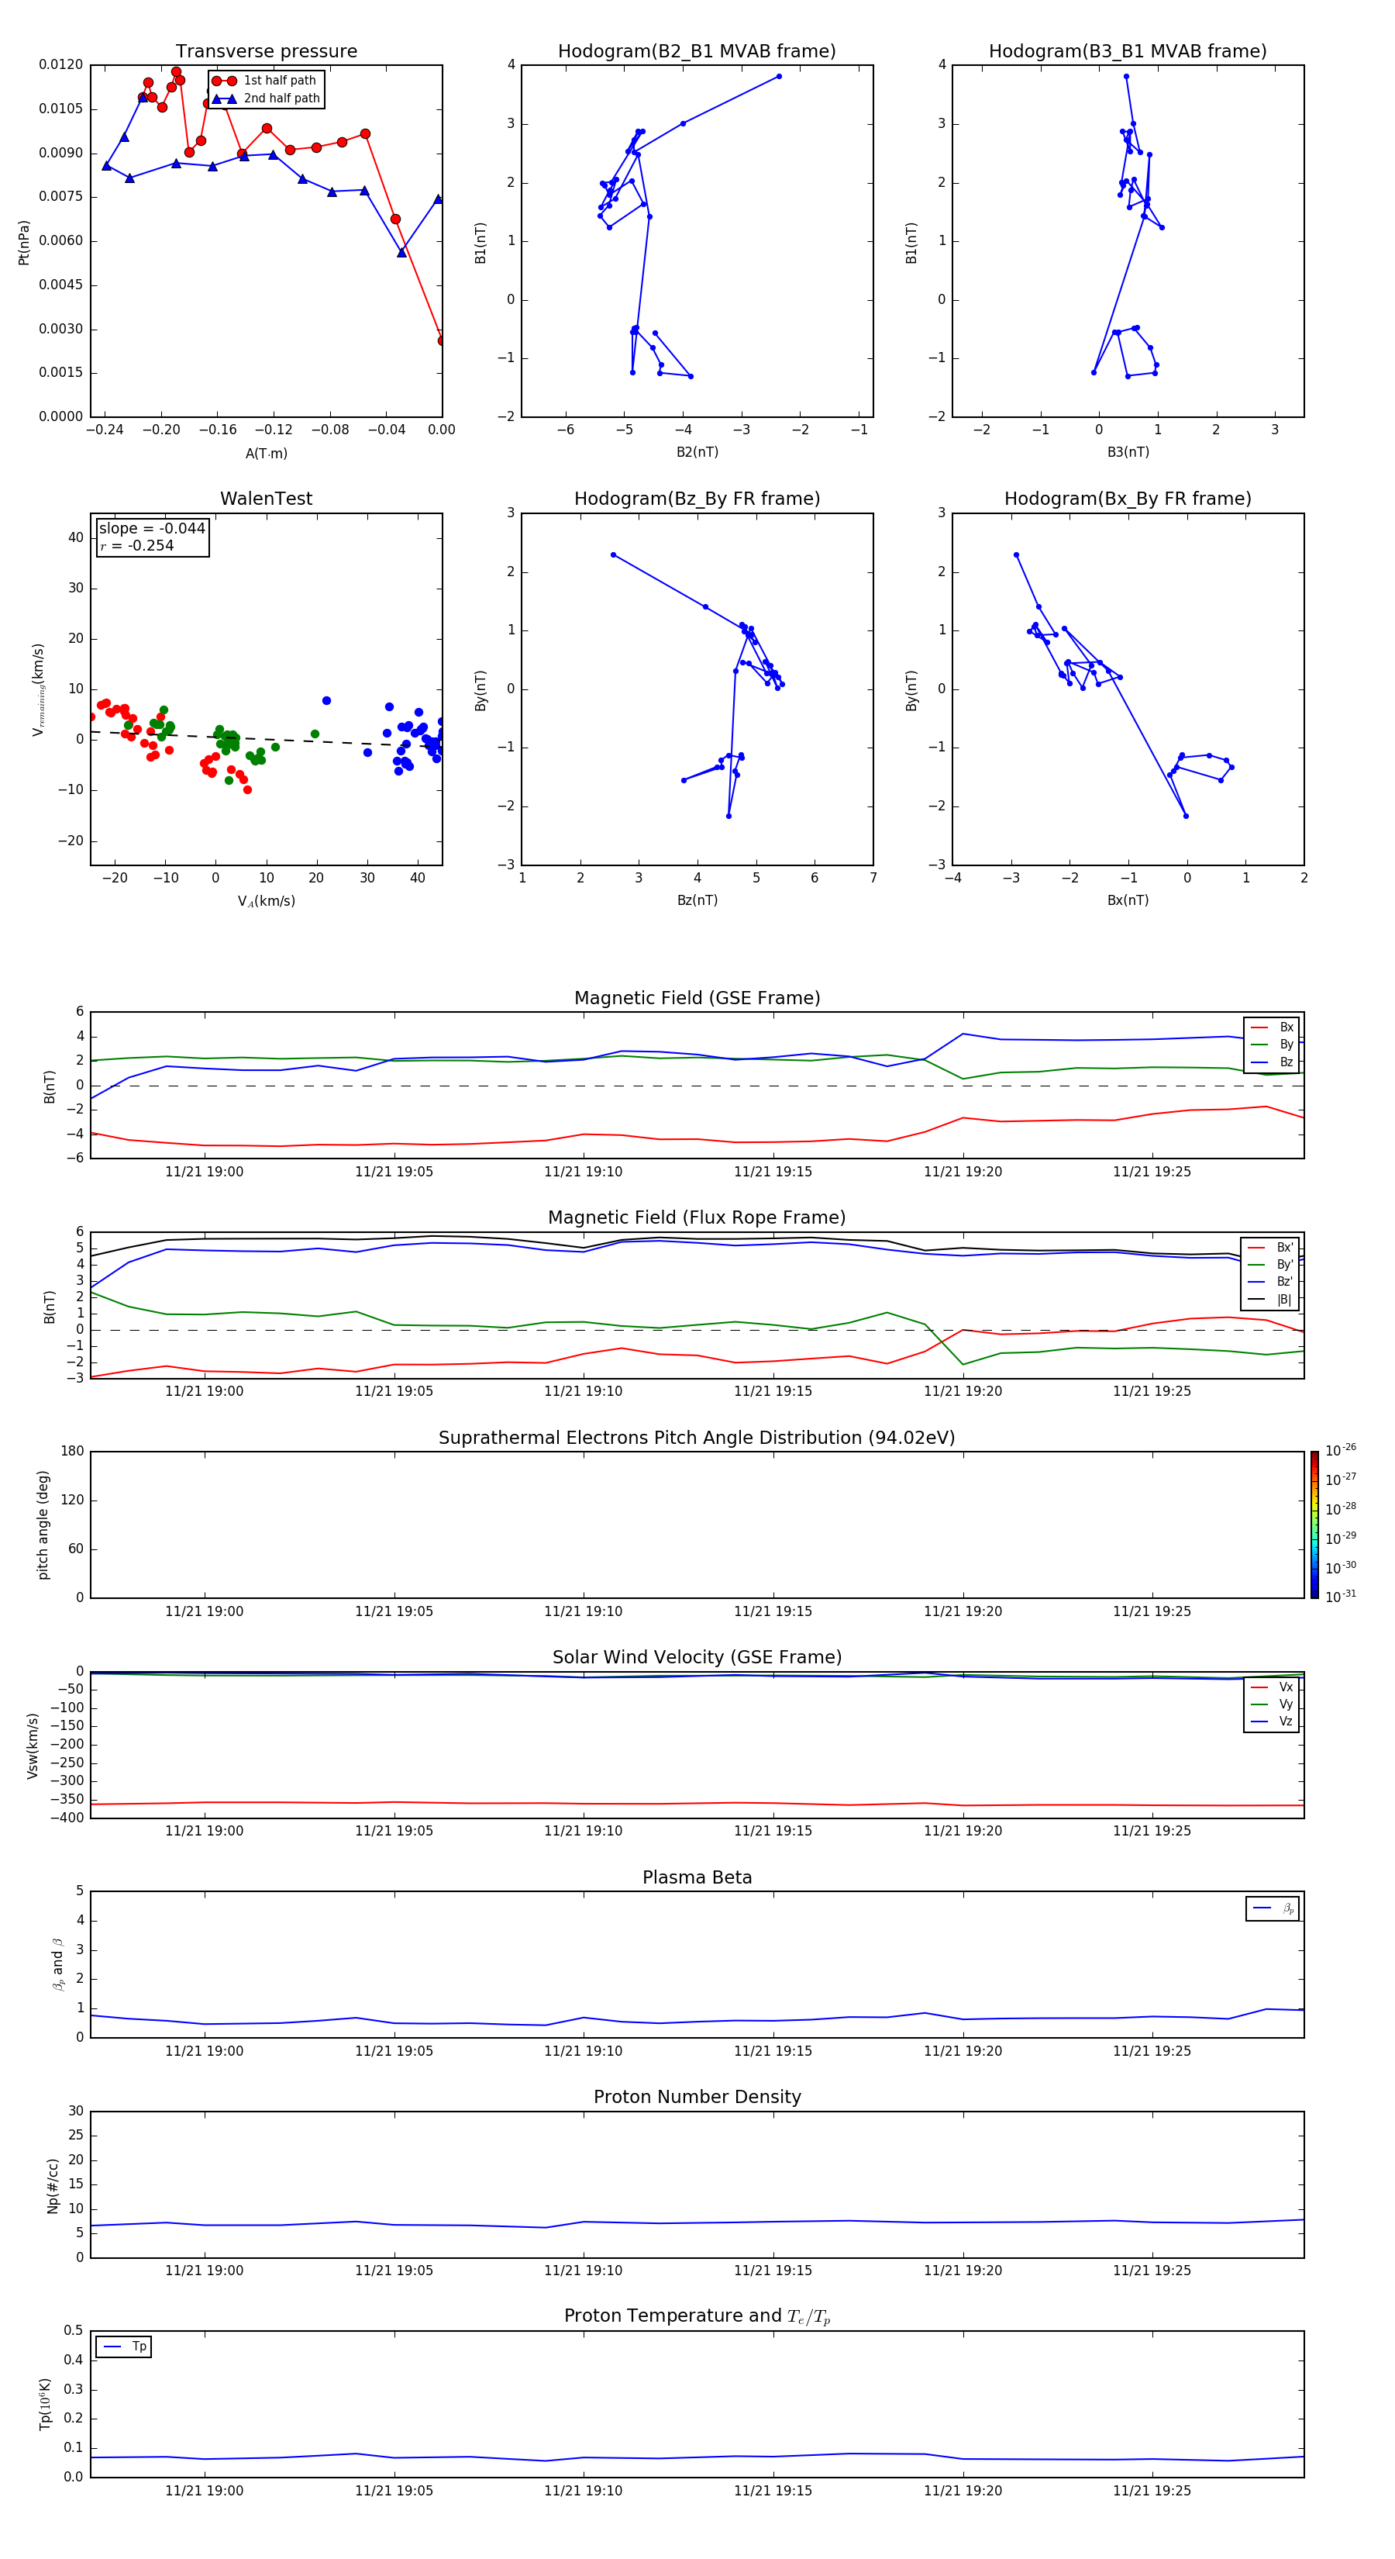Click the 'V_A(km/s)' x-axis label
The height and width of the screenshot is (2559, 1395).
266,902
